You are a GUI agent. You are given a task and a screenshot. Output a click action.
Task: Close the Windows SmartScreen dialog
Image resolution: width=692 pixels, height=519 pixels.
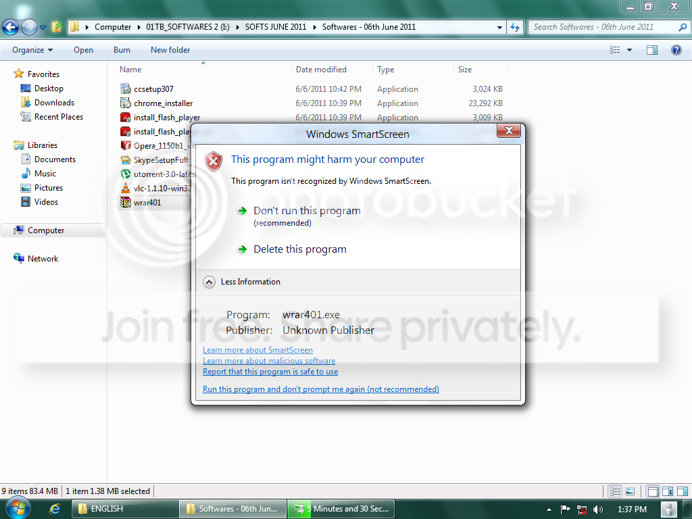coord(508,130)
